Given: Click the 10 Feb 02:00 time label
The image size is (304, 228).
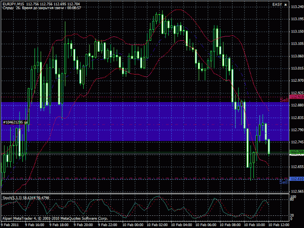Looking at the screenshot, I should coord(157,225).
